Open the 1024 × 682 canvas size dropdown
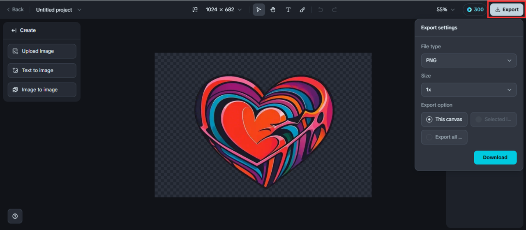 click(x=224, y=9)
